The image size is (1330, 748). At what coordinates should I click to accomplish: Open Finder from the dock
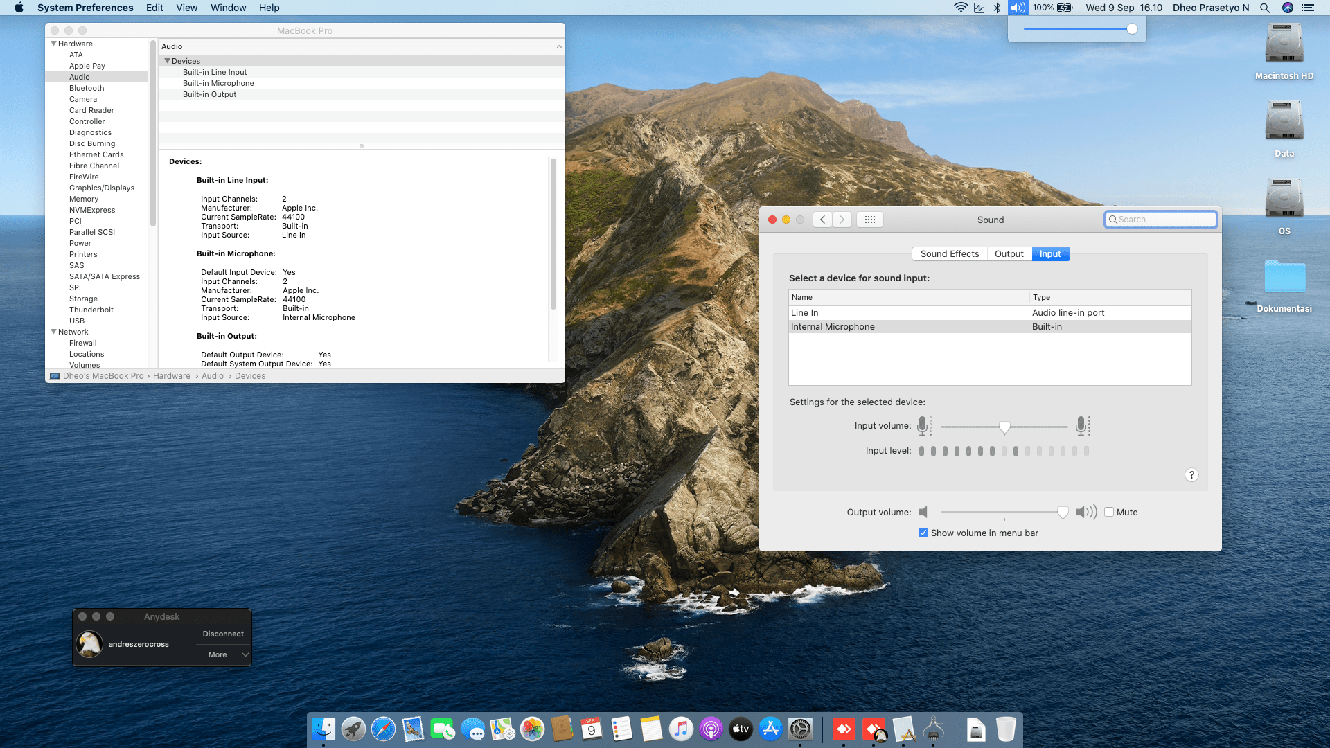coord(323,729)
